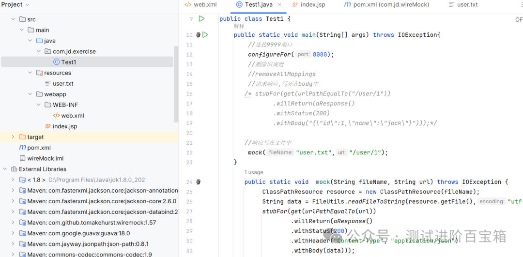523x257 pixels.
Task: Collapse the src folder chevron
Action: [x=13, y=19]
